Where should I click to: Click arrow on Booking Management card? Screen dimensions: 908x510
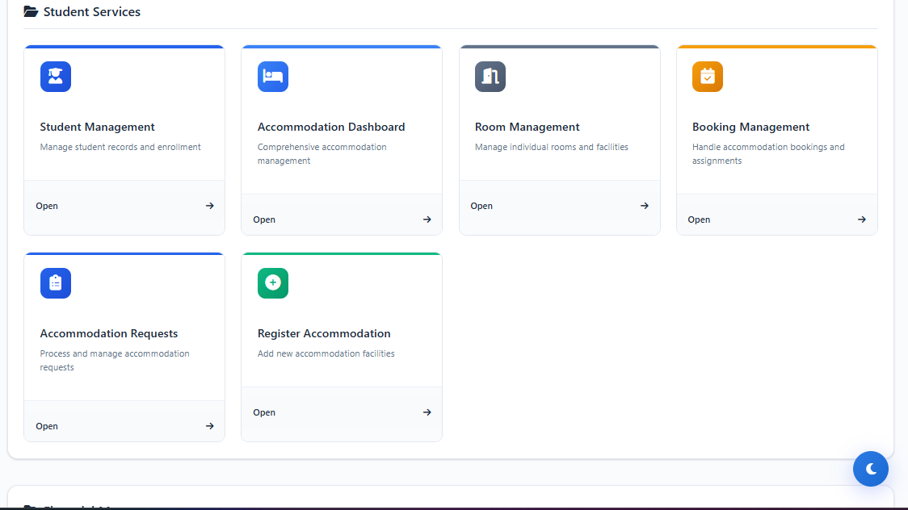pos(862,219)
